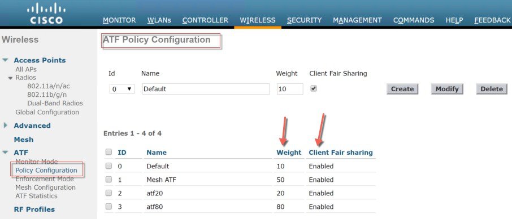Open the Enforcement Mode link

pos(45,179)
